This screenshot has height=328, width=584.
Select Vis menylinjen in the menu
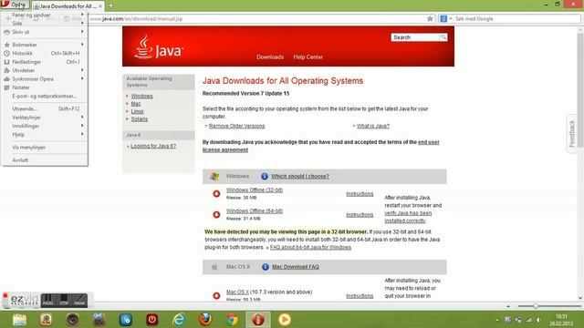point(45,148)
